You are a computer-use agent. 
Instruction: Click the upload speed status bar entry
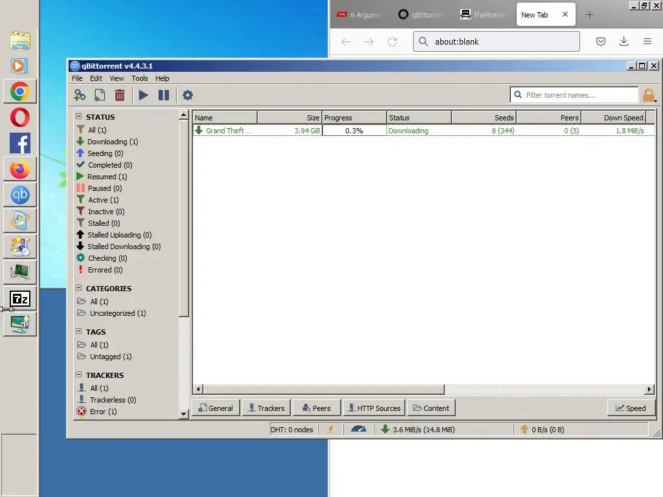(542, 430)
